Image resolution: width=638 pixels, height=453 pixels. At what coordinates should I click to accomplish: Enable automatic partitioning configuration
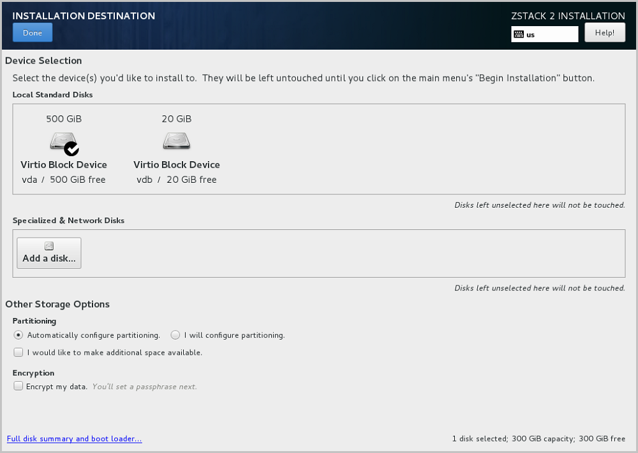pos(18,335)
